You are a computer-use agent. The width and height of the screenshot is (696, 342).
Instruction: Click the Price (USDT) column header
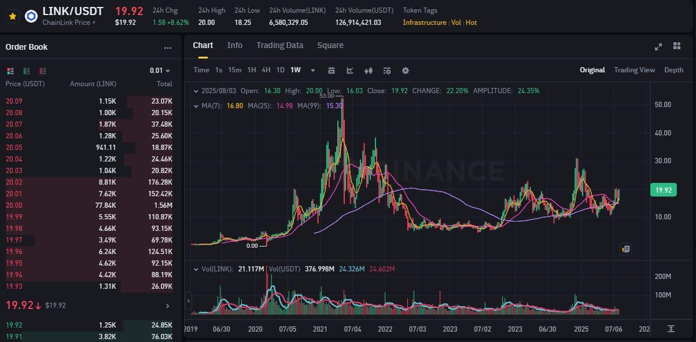point(25,84)
